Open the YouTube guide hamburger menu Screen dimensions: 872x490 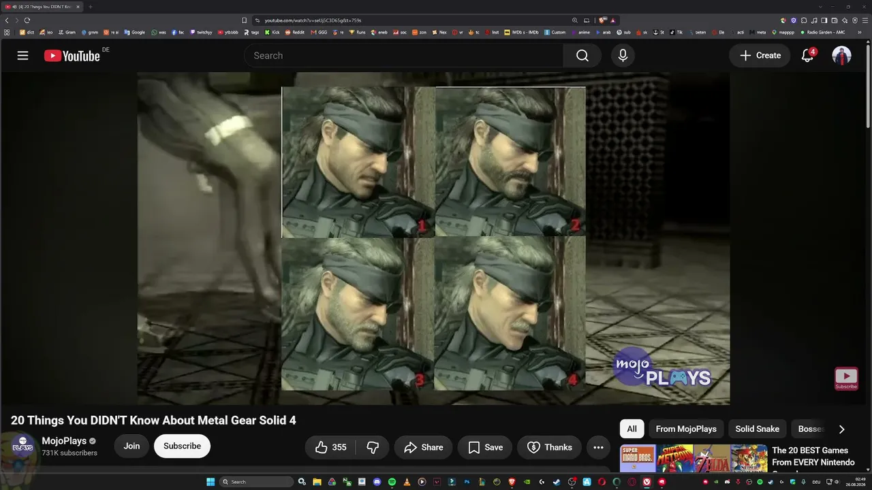pos(22,56)
